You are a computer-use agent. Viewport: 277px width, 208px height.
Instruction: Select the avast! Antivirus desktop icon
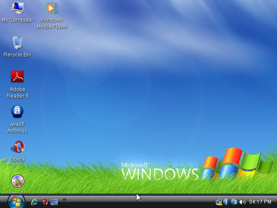pos(17,112)
